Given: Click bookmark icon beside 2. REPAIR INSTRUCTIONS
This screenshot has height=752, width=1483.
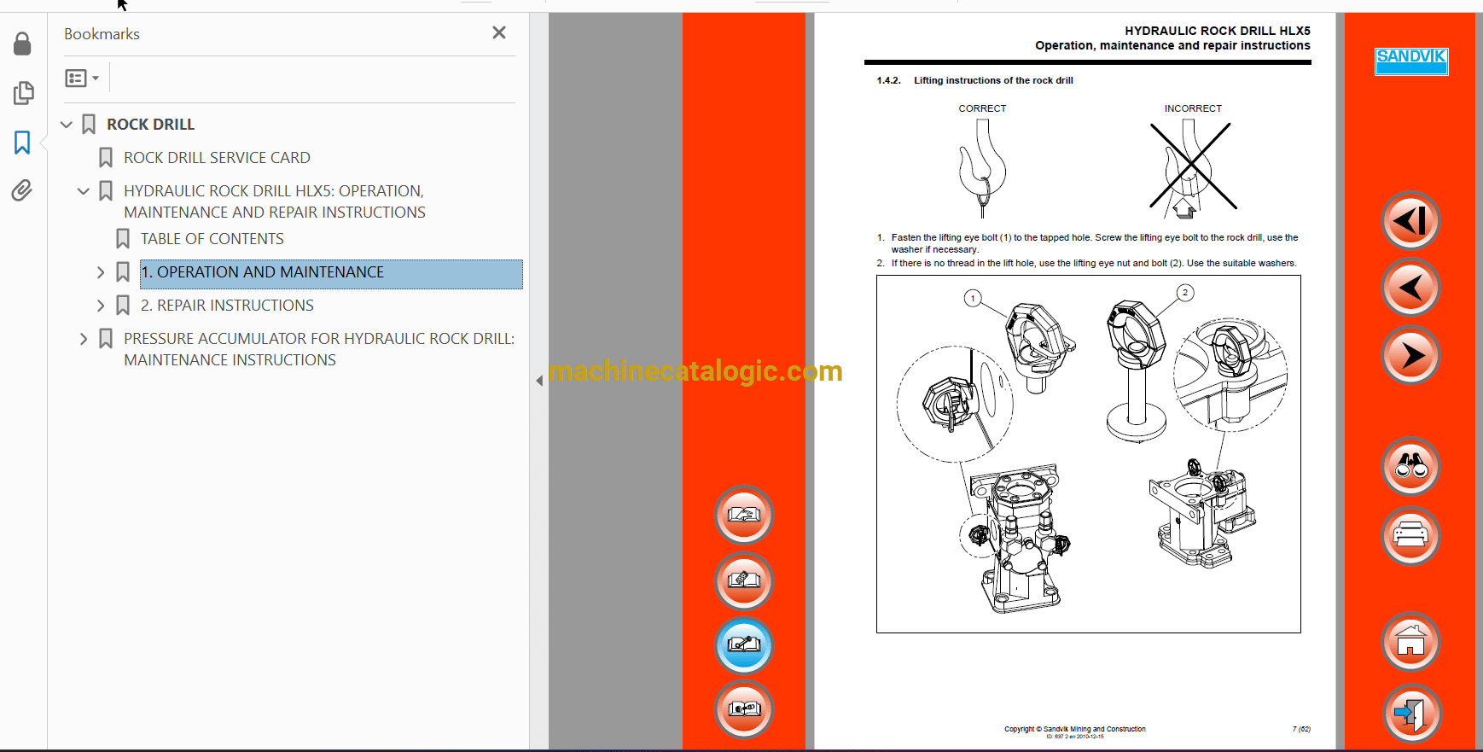Looking at the screenshot, I should pyautogui.click(x=123, y=306).
